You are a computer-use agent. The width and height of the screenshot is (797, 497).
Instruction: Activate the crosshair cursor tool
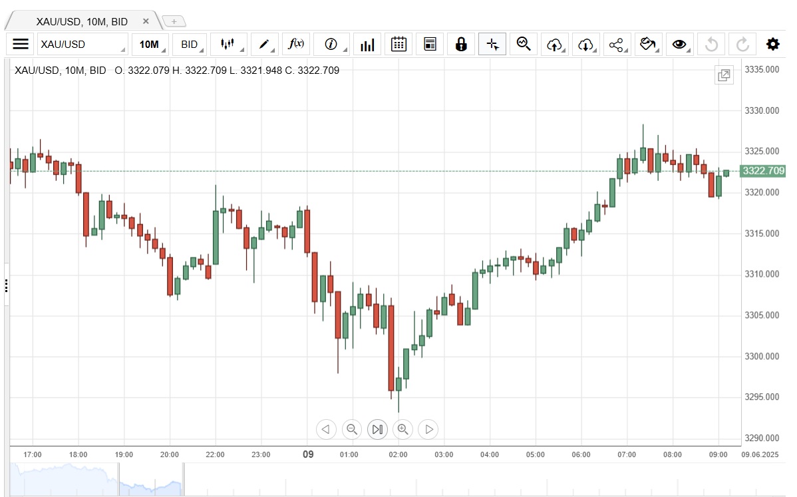[492, 45]
